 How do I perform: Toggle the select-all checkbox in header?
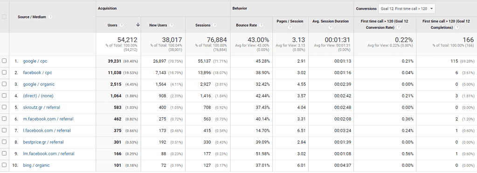[4, 17]
